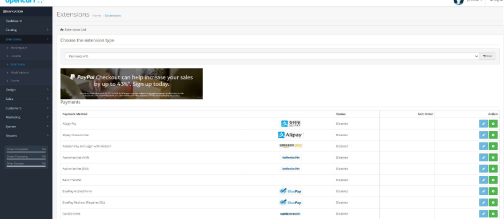This screenshot has width=504, height=219.
Task: Expand the Sales menu
Action: (26, 99)
